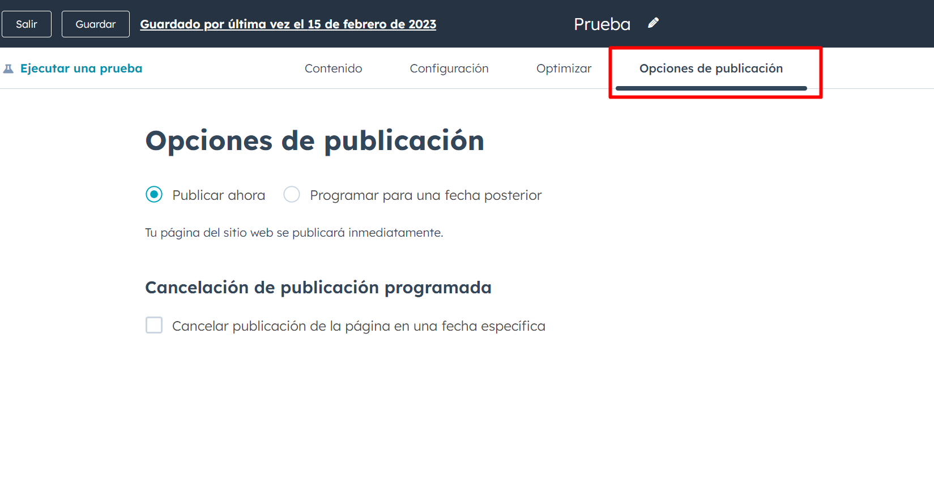The height and width of the screenshot is (483, 934).
Task: Switch to the Contenido tab
Action: (x=333, y=69)
